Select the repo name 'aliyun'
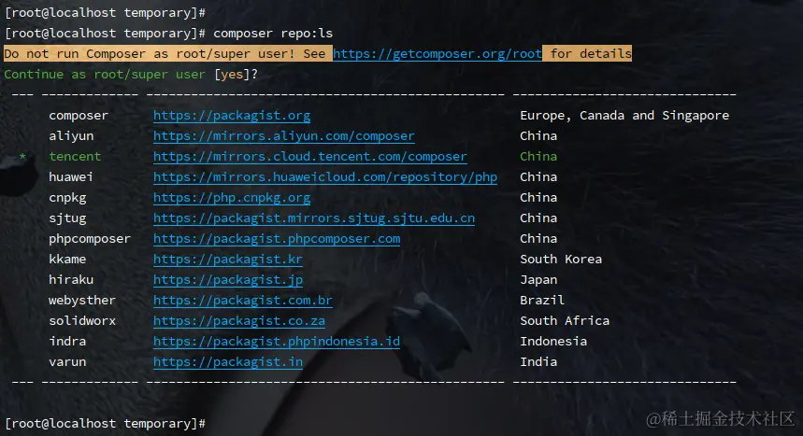Screen dimensions: 803x436 click(x=71, y=136)
